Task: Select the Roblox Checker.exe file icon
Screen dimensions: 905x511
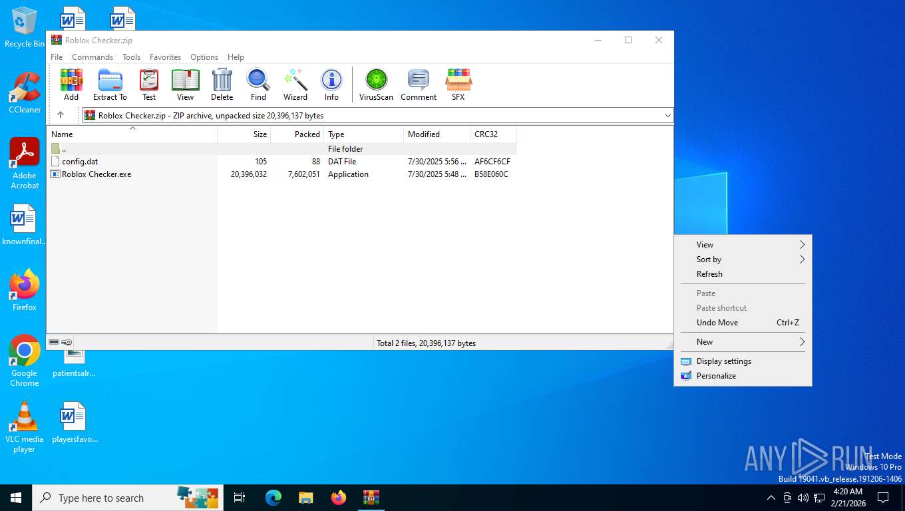Action: click(55, 174)
